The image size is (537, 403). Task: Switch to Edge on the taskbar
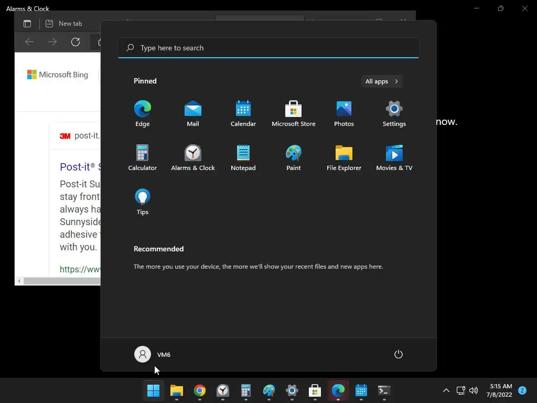tap(338, 390)
